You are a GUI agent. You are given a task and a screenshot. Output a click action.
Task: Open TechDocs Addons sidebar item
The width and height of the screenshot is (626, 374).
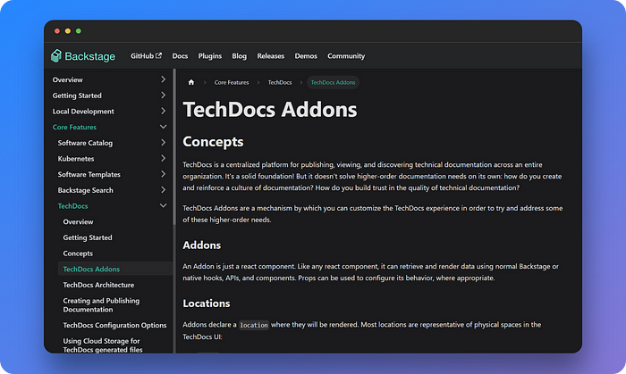point(115,269)
